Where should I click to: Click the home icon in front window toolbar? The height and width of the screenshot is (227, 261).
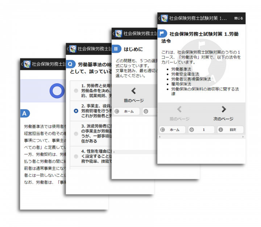[x=163, y=130]
